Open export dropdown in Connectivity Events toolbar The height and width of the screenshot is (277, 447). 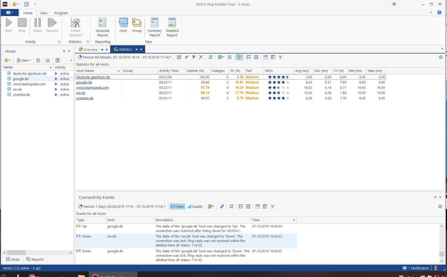pos(211,206)
